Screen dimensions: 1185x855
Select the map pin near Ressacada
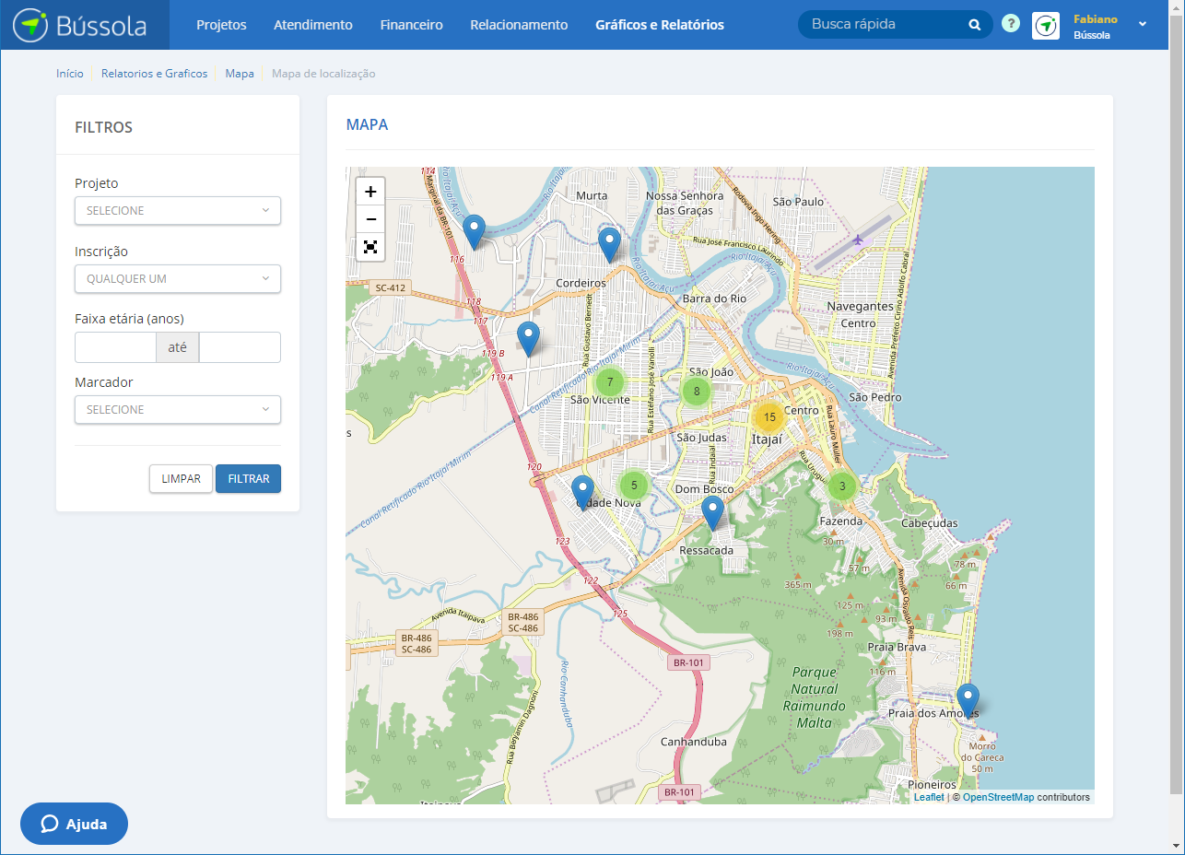tap(712, 510)
